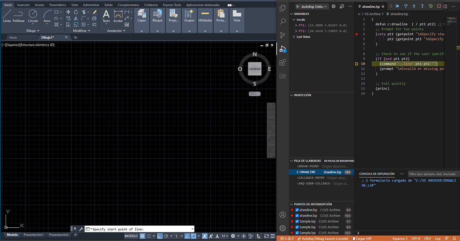460x241 pixels.
Task: Open Source Control view icon
Action: (283, 35)
